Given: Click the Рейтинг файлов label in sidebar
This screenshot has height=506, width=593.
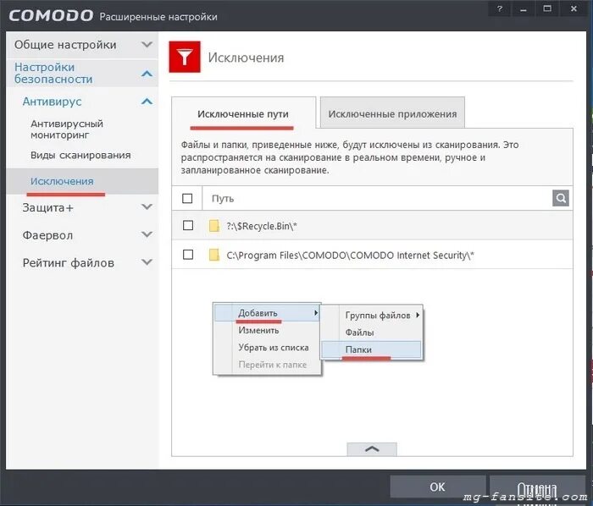Looking at the screenshot, I should click(68, 263).
